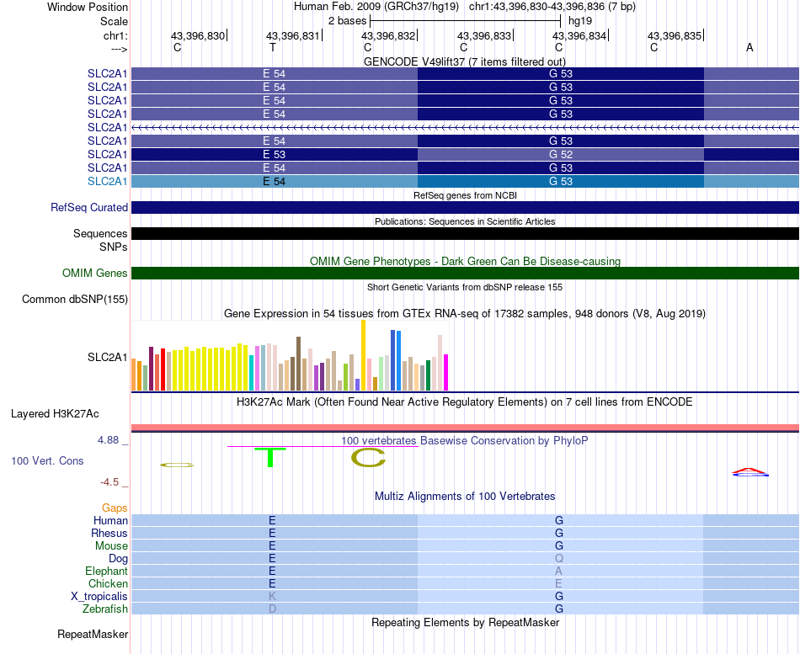Click the dark blue RefSeq Curated bar

click(x=465, y=207)
